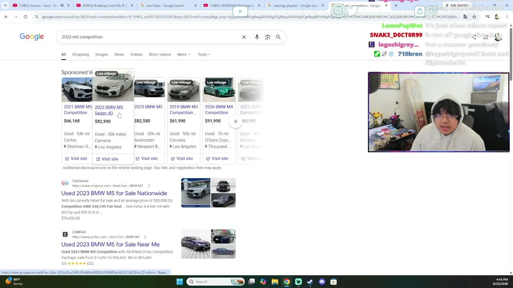Switch to the Shopping tab

coord(81,54)
